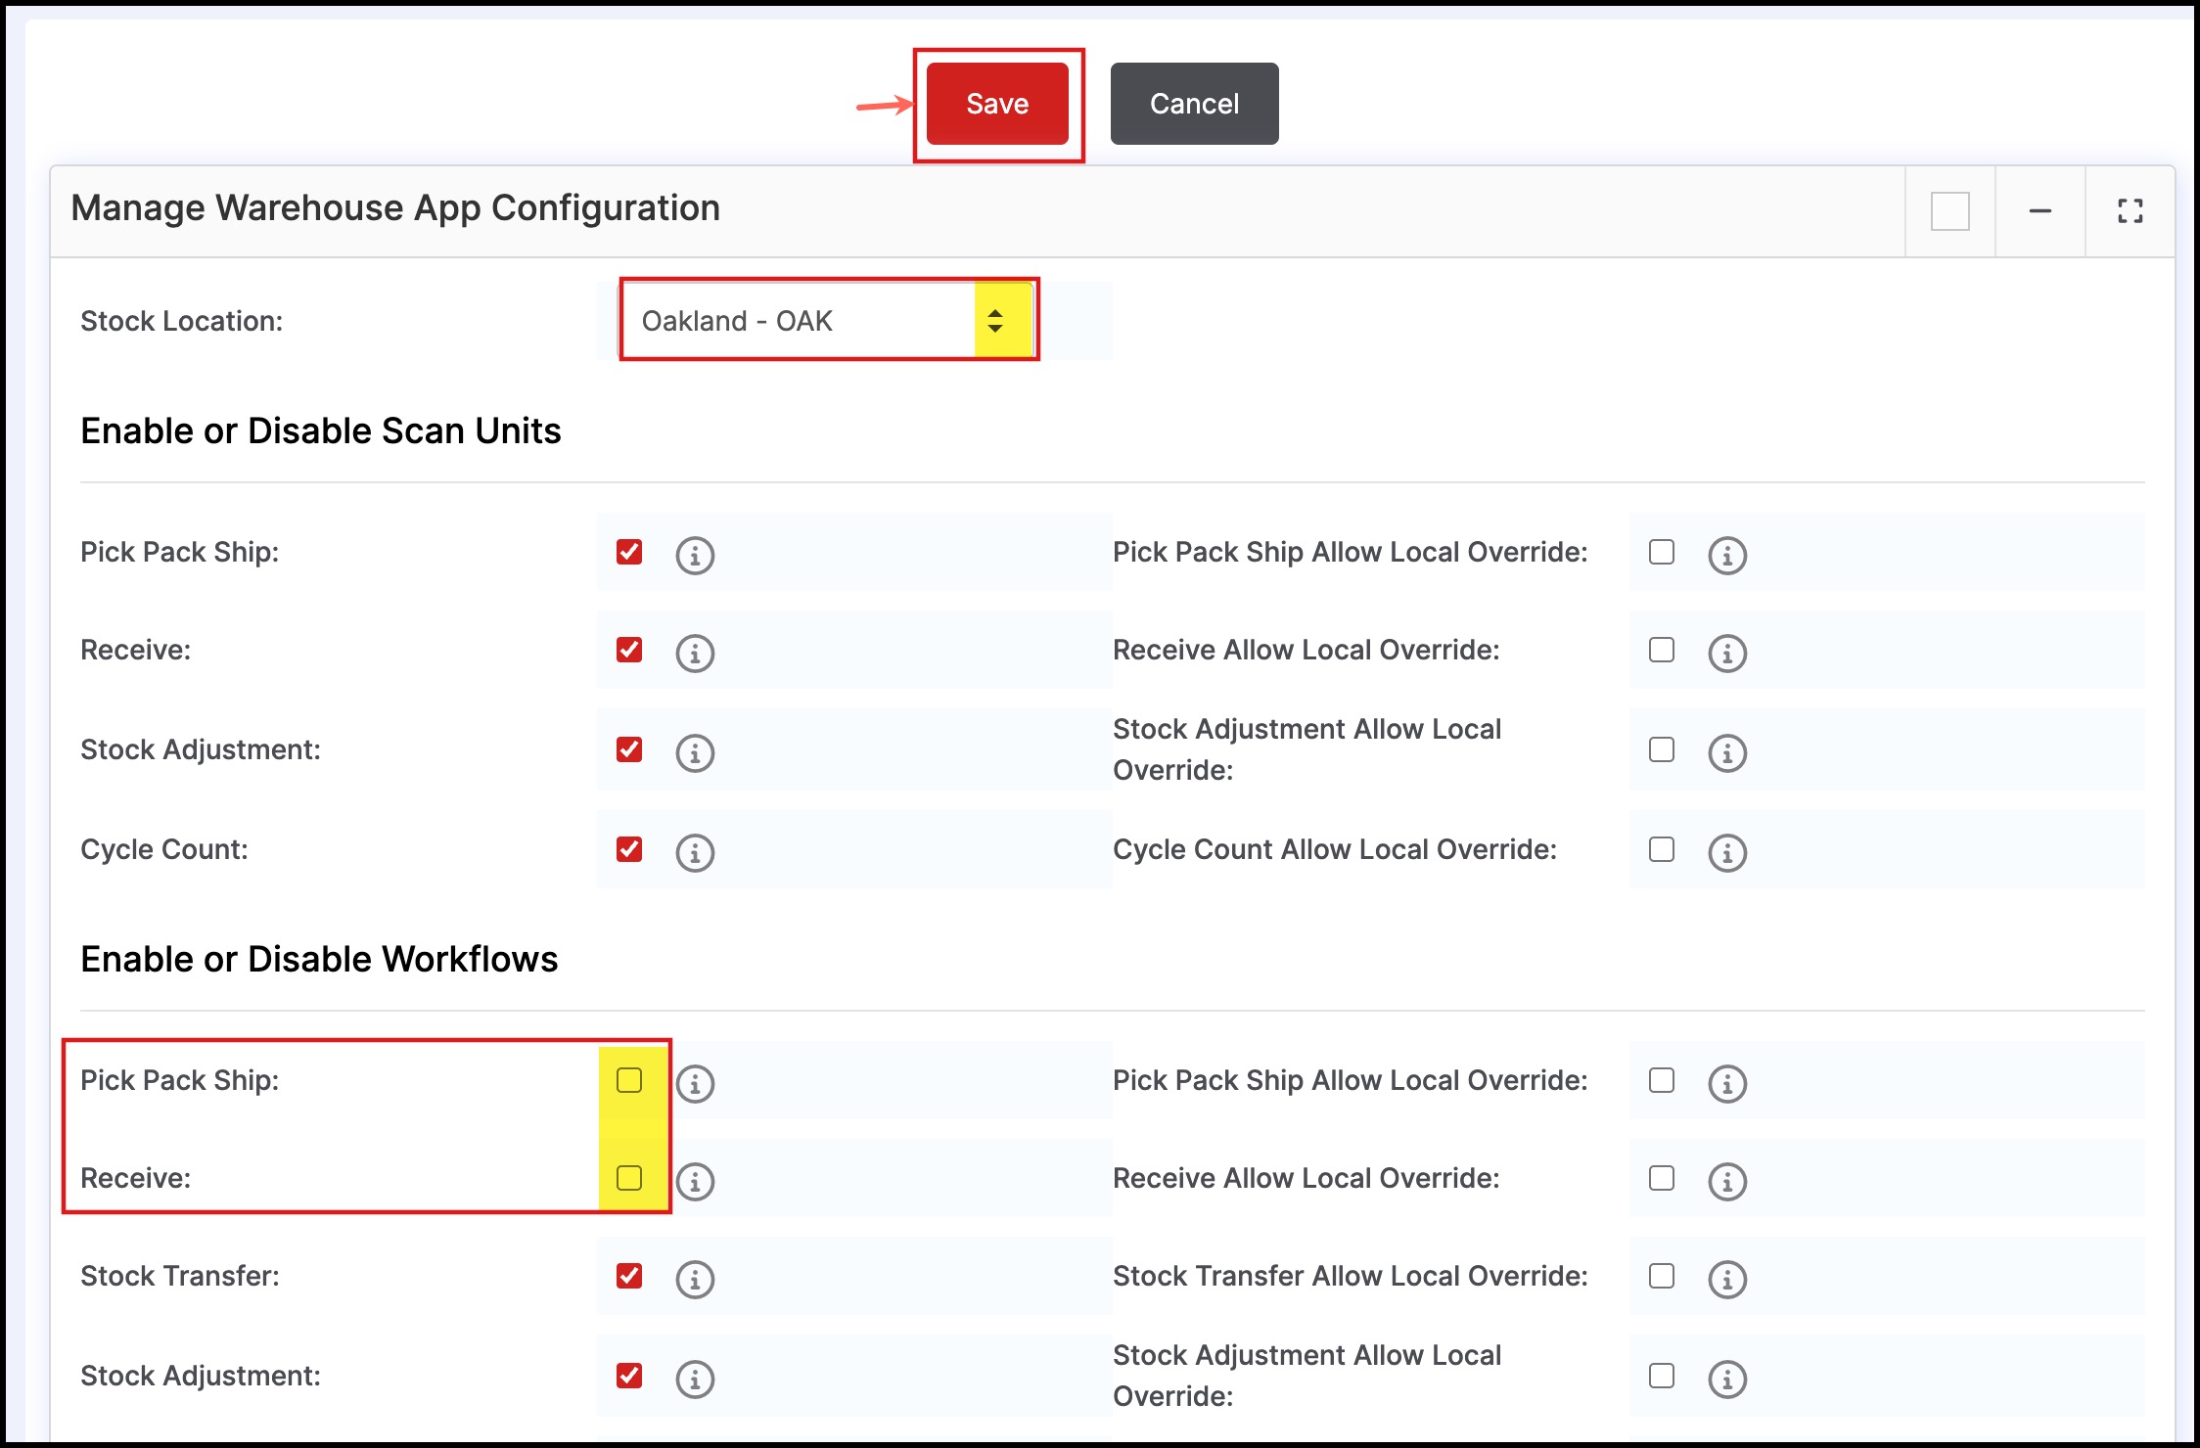Viewport: 2200px width, 1448px height.
Task: Enable the Workflows Pick Pack Ship checkbox
Action: pos(629,1080)
